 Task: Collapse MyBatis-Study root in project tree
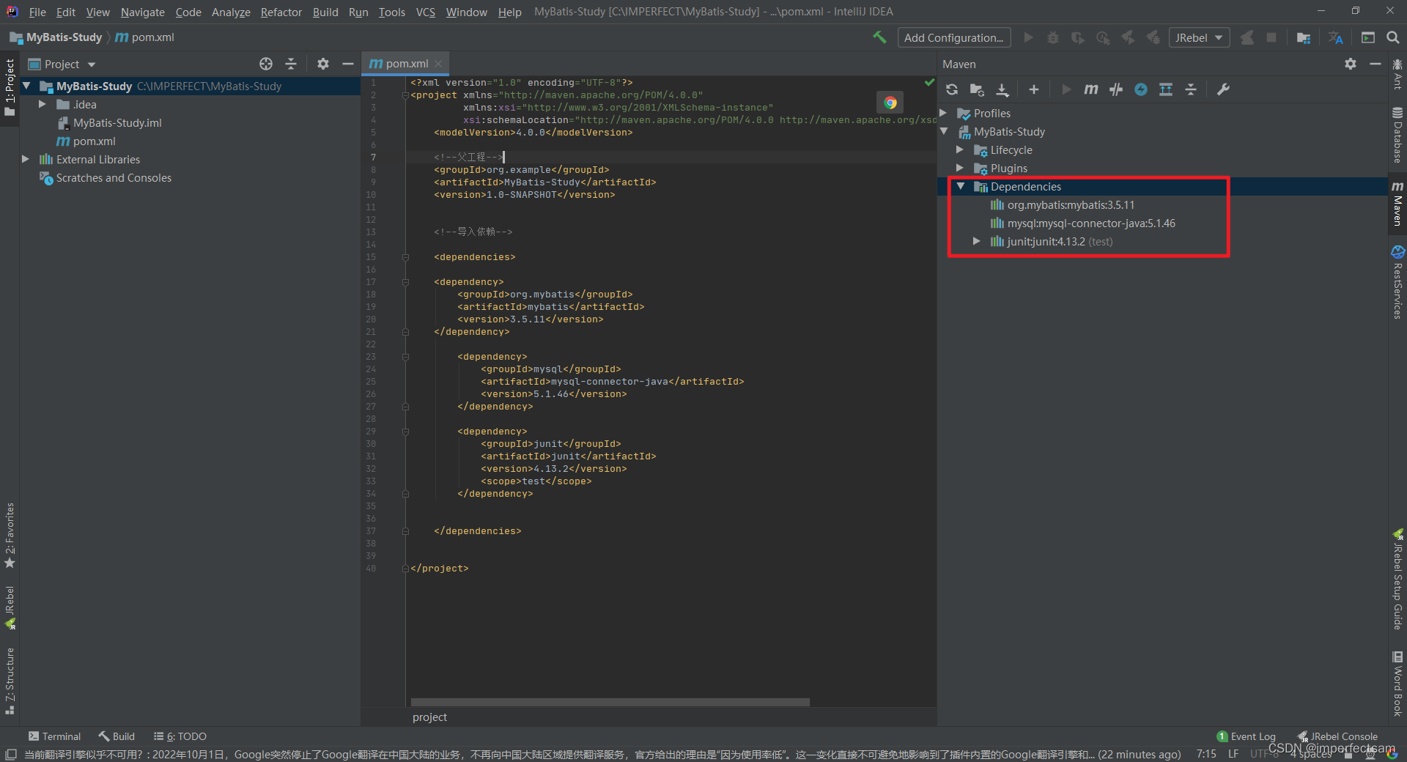[x=26, y=86]
